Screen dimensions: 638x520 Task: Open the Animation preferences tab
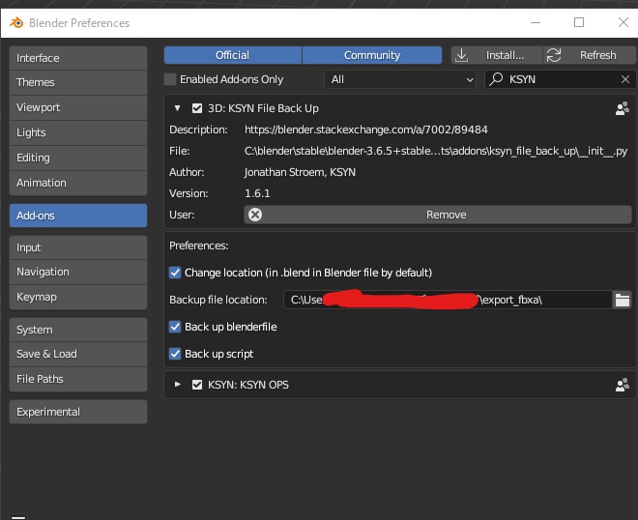tap(78, 183)
